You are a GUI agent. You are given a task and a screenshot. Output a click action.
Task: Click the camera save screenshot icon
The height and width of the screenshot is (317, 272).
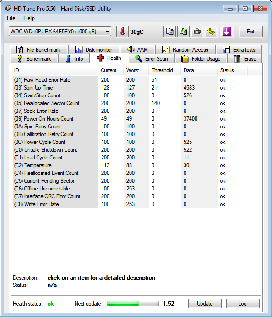coord(197,32)
